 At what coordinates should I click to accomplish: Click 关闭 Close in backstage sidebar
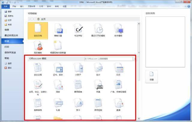8,25
